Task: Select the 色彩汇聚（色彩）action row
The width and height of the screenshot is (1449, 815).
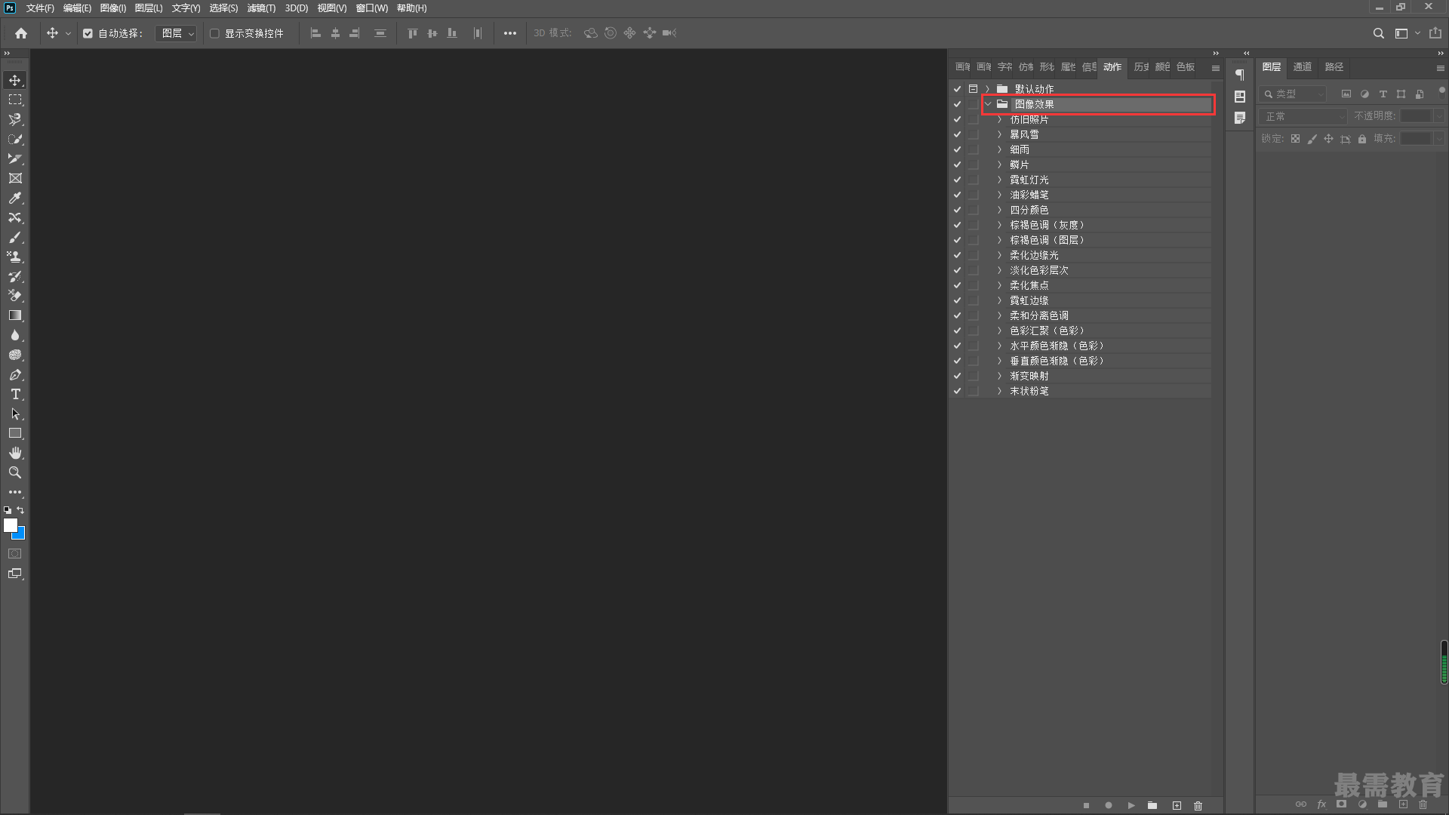Action: pyautogui.click(x=1080, y=331)
